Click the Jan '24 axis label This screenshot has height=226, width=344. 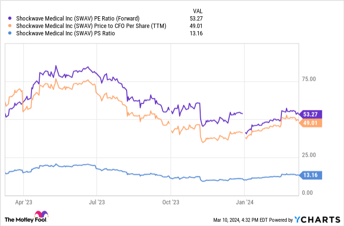point(245,203)
